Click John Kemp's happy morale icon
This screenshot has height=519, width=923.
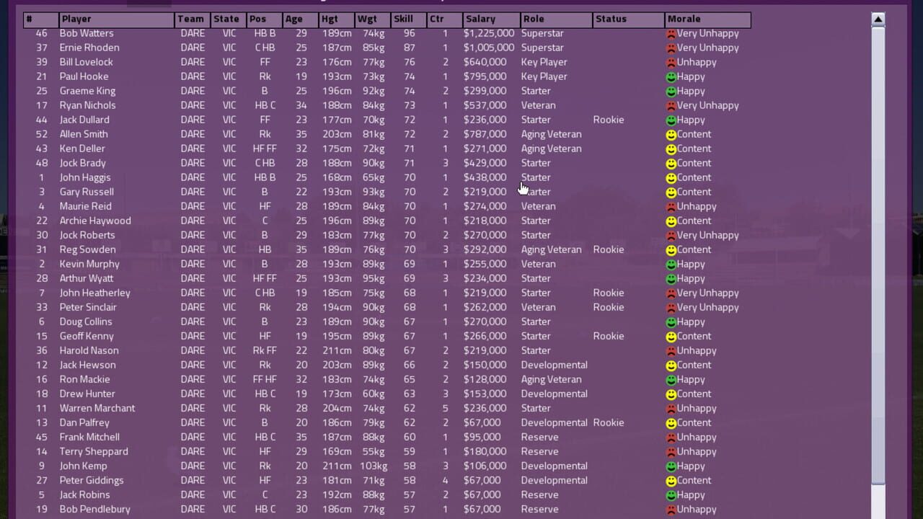pos(671,466)
